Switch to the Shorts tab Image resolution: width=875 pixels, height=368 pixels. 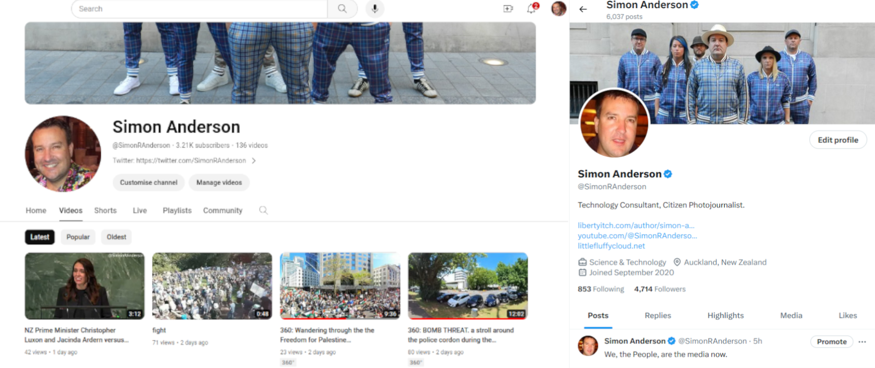105,210
